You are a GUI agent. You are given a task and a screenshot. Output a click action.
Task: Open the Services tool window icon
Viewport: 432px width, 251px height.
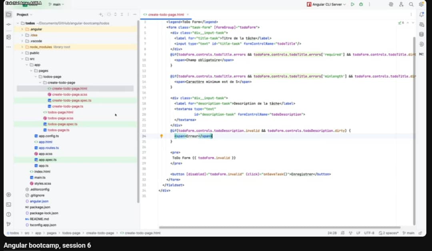[8, 195]
